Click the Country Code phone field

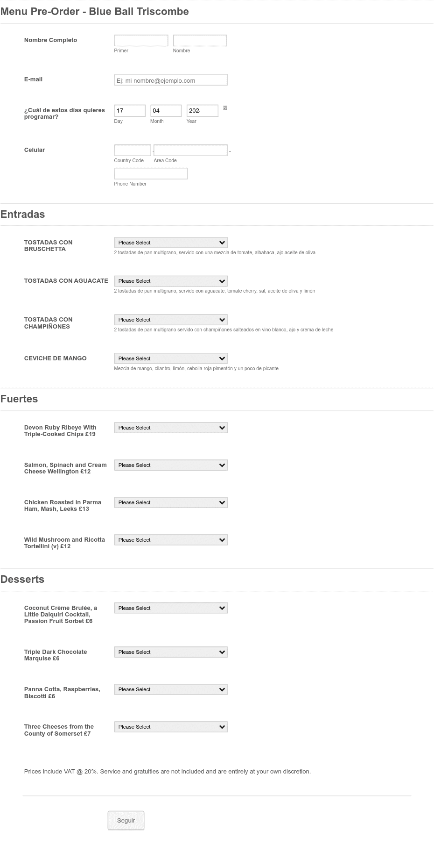pos(133,150)
